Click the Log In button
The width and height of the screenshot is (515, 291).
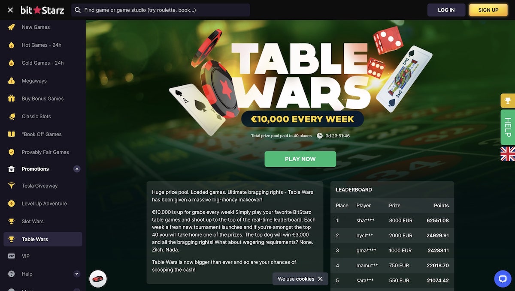pyautogui.click(x=446, y=10)
